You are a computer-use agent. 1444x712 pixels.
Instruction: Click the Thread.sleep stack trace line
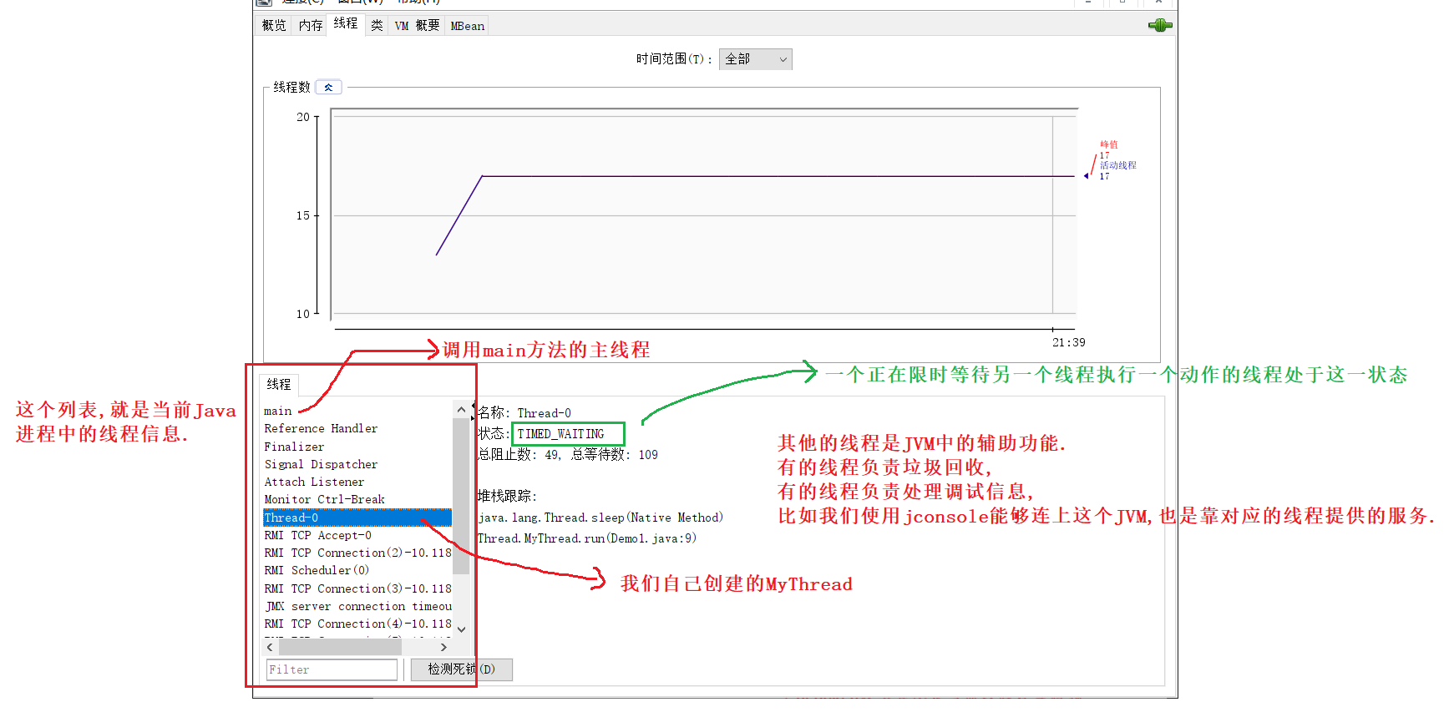pos(600,518)
